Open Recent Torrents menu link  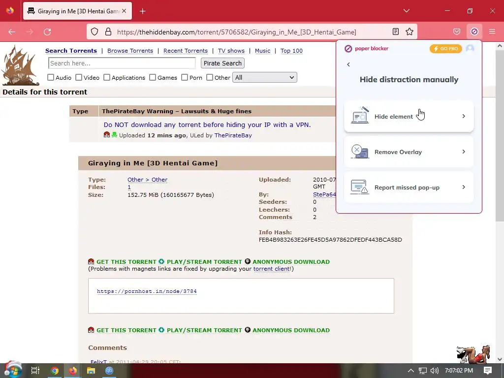click(x=186, y=51)
